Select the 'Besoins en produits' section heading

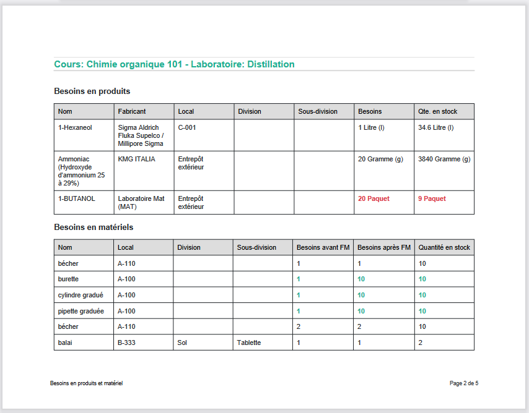point(92,92)
